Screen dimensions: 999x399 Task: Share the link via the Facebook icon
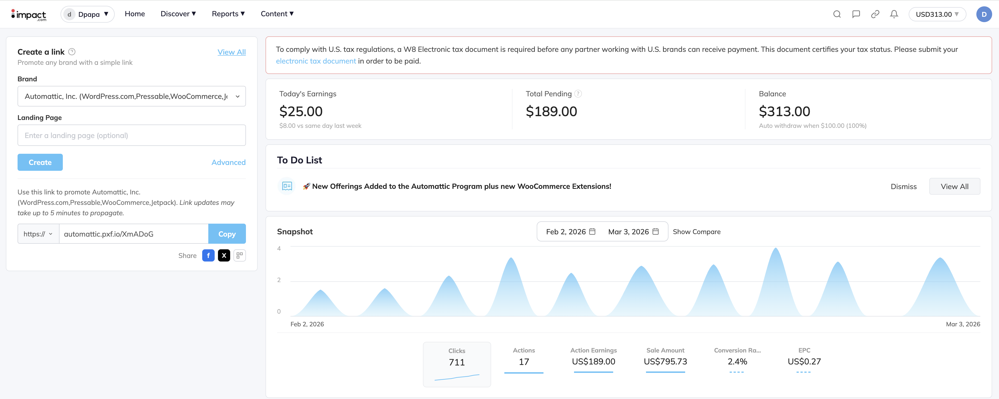tap(208, 255)
